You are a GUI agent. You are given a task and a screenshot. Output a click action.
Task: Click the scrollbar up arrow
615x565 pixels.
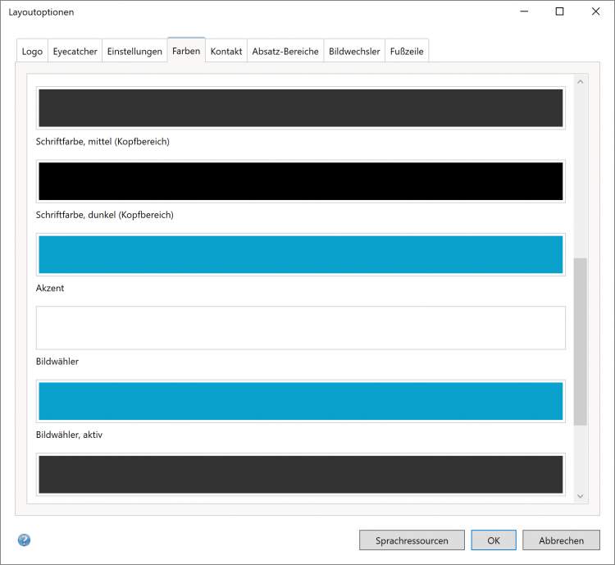(581, 82)
